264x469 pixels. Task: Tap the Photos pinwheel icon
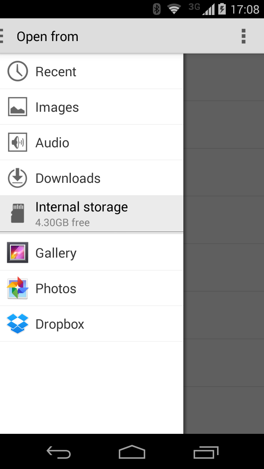(18, 288)
